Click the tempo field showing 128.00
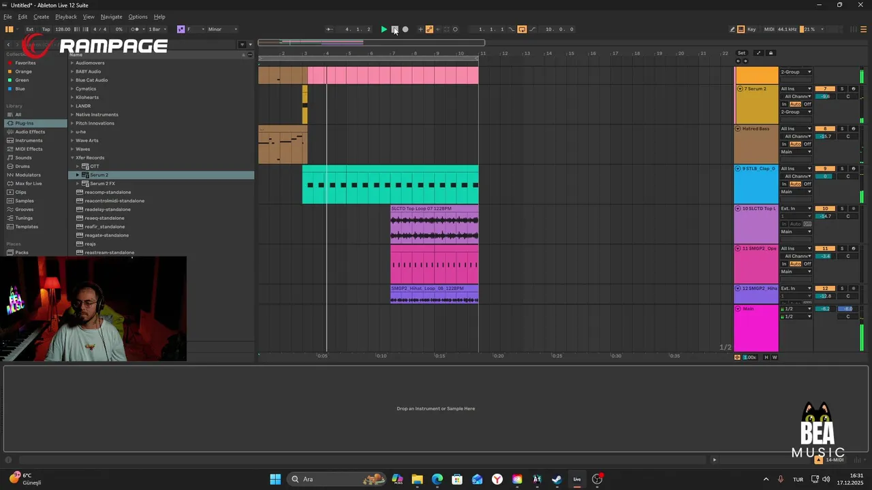 coord(63,29)
